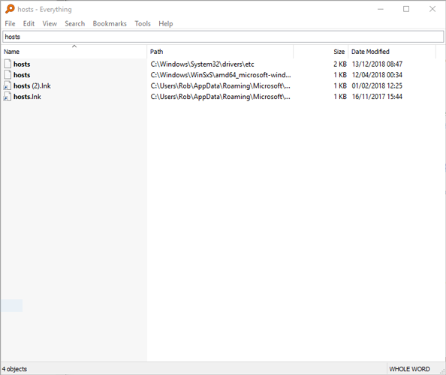Click date 13/12/2018 08:47
Viewport: 446px width, 375px height.
click(x=377, y=64)
